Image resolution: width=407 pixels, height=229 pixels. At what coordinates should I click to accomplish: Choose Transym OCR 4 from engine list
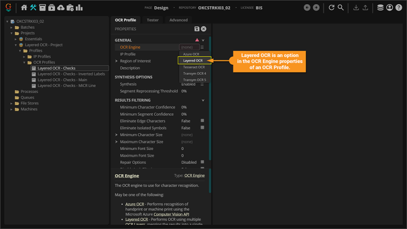click(194, 73)
